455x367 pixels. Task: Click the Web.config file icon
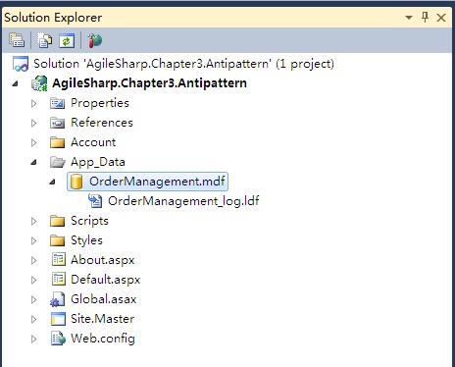coord(58,339)
